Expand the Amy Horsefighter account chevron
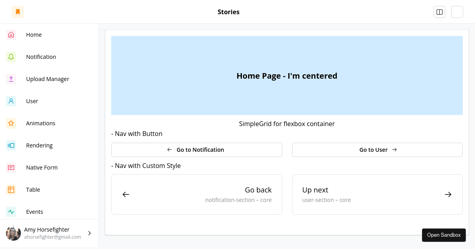475x249 pixels. point(89,233)
